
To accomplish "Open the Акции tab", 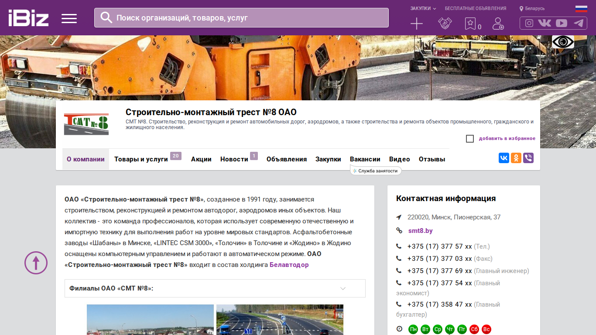I will (201, 159).
